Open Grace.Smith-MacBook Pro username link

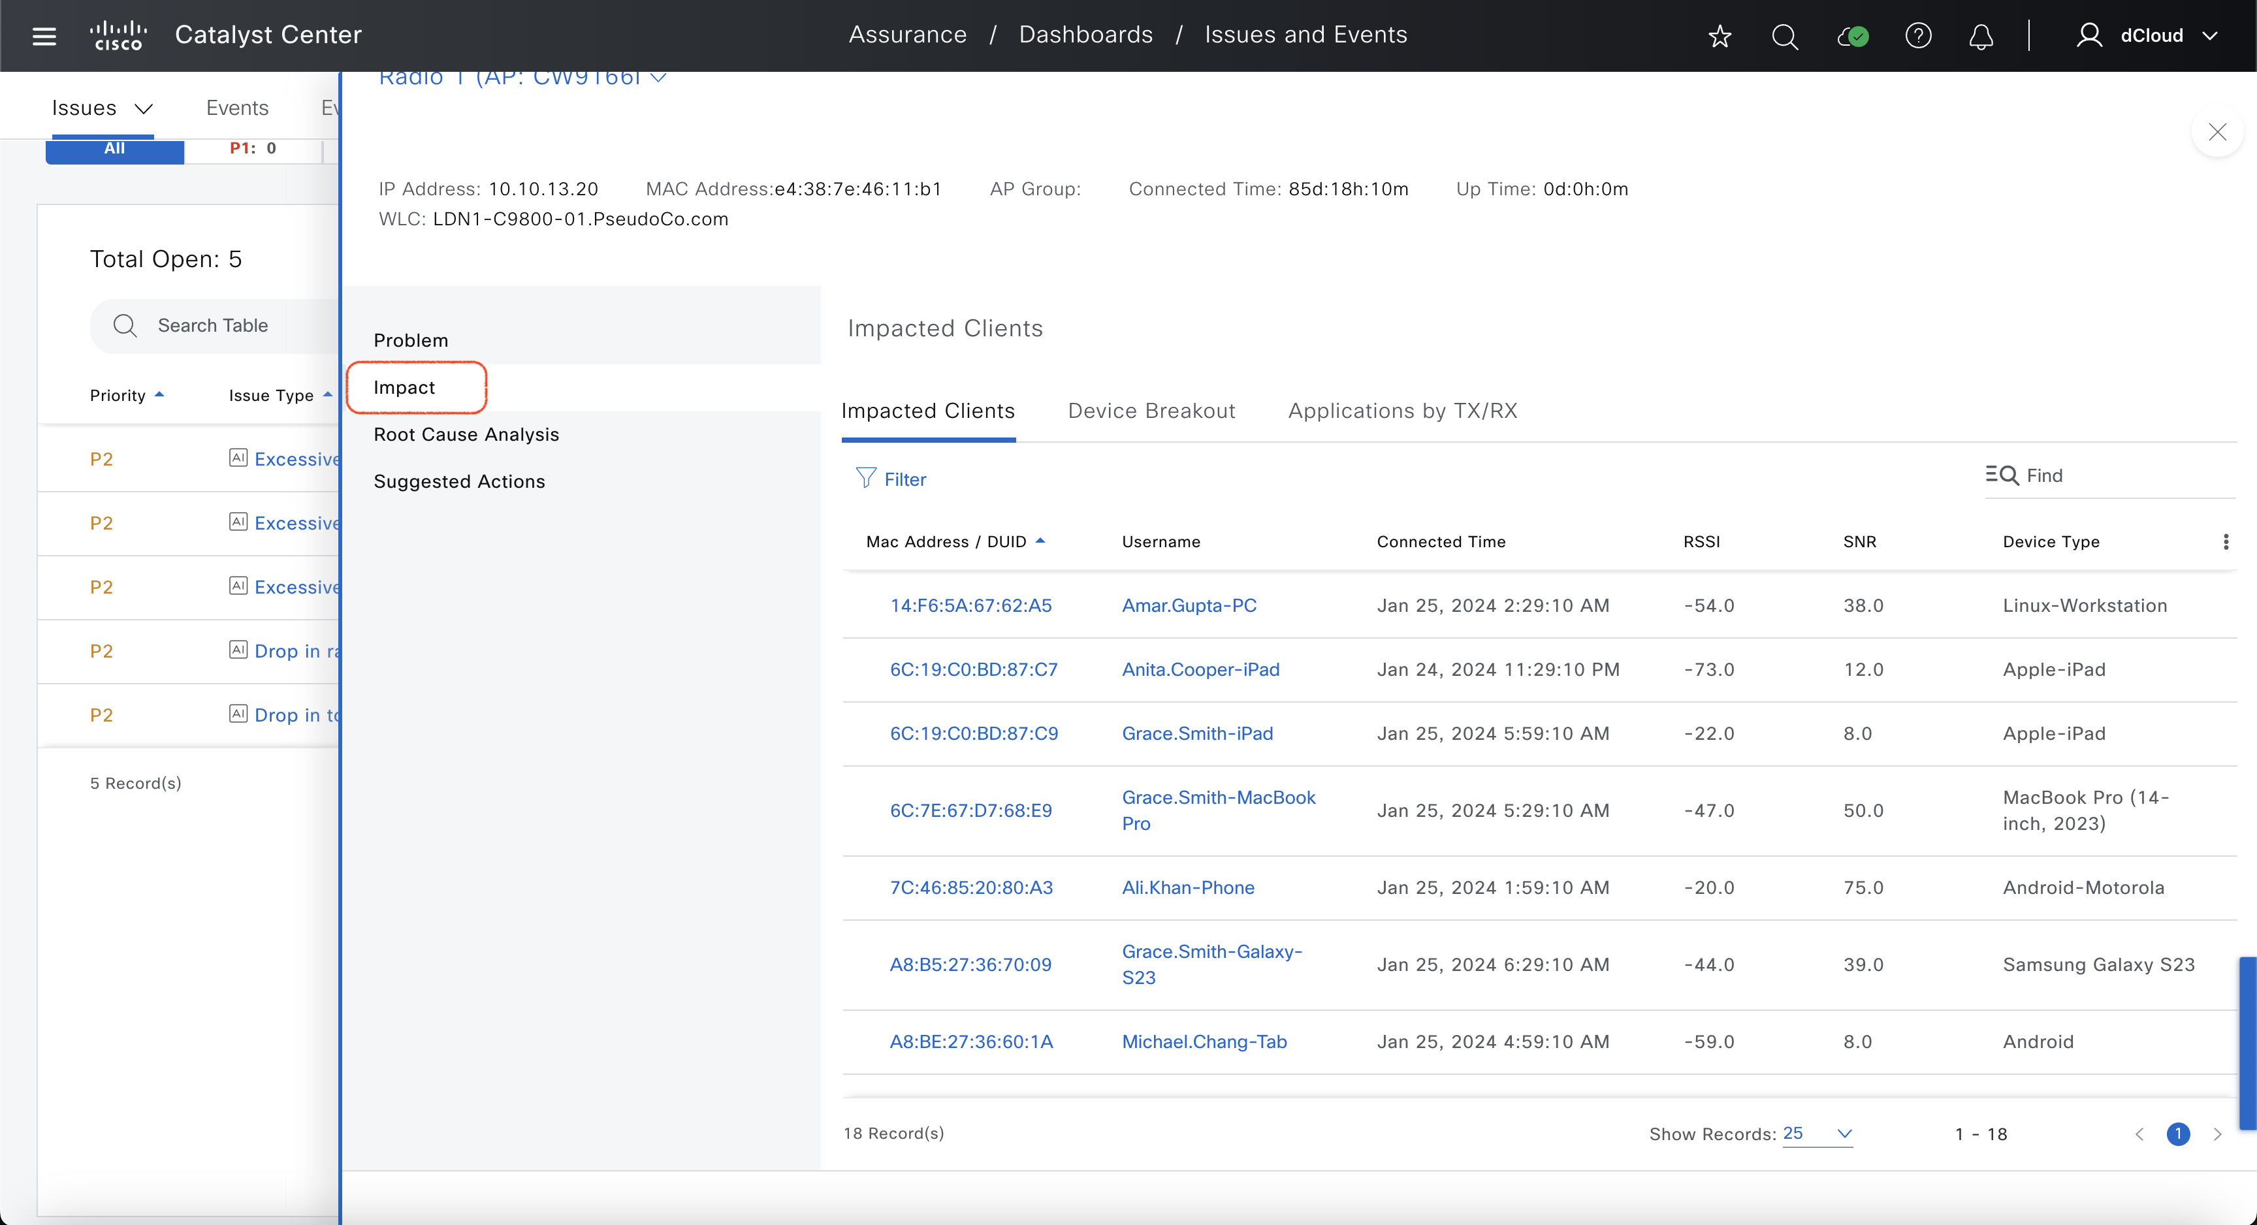click(x=1219, y=810)
